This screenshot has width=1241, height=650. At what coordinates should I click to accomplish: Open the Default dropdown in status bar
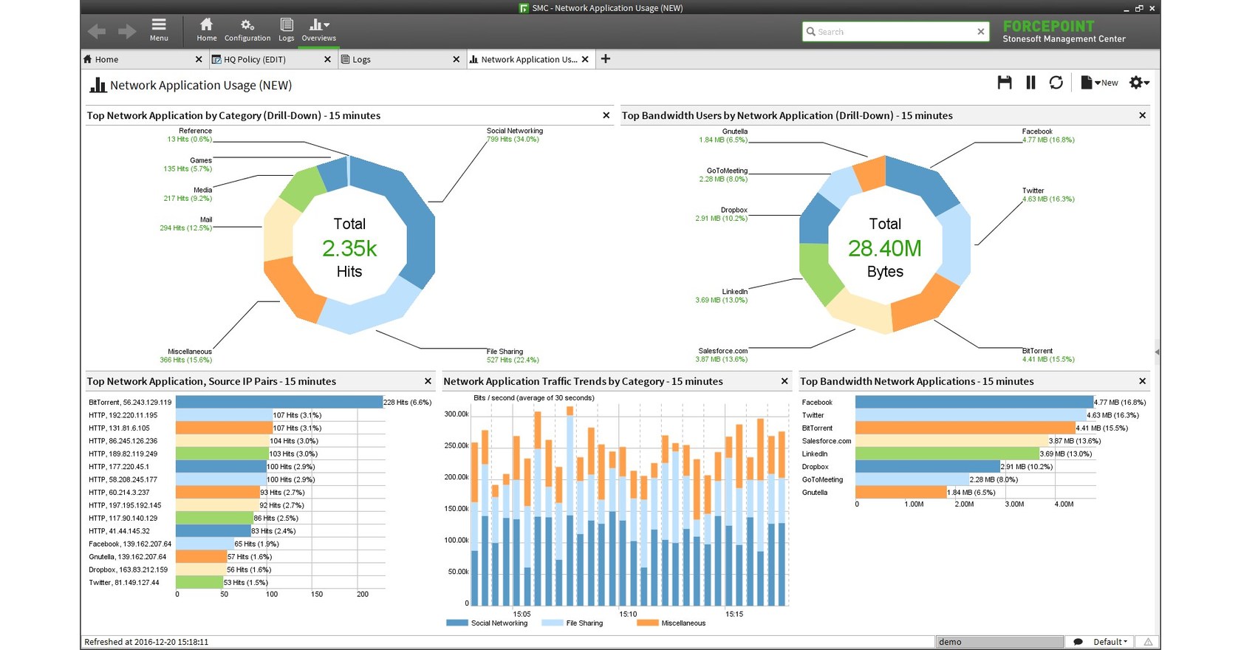[x=1110, y=642]
